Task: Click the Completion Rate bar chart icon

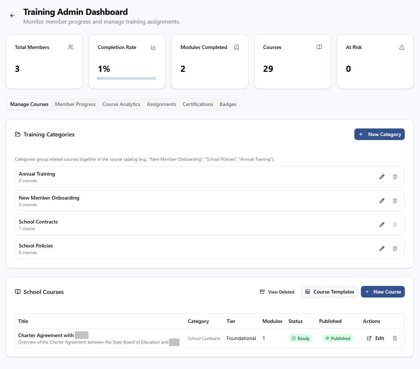Action: [x=153, y=47]
